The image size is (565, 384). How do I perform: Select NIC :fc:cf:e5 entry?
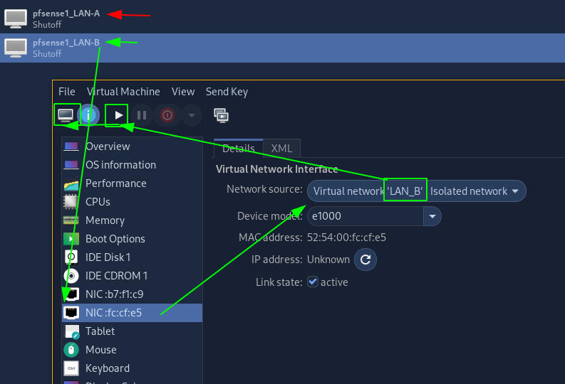[132, 313]
